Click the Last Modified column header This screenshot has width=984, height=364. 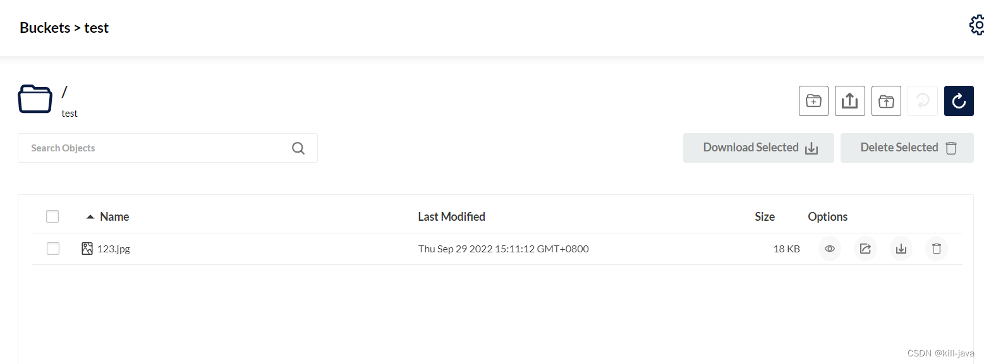(451, 216)
